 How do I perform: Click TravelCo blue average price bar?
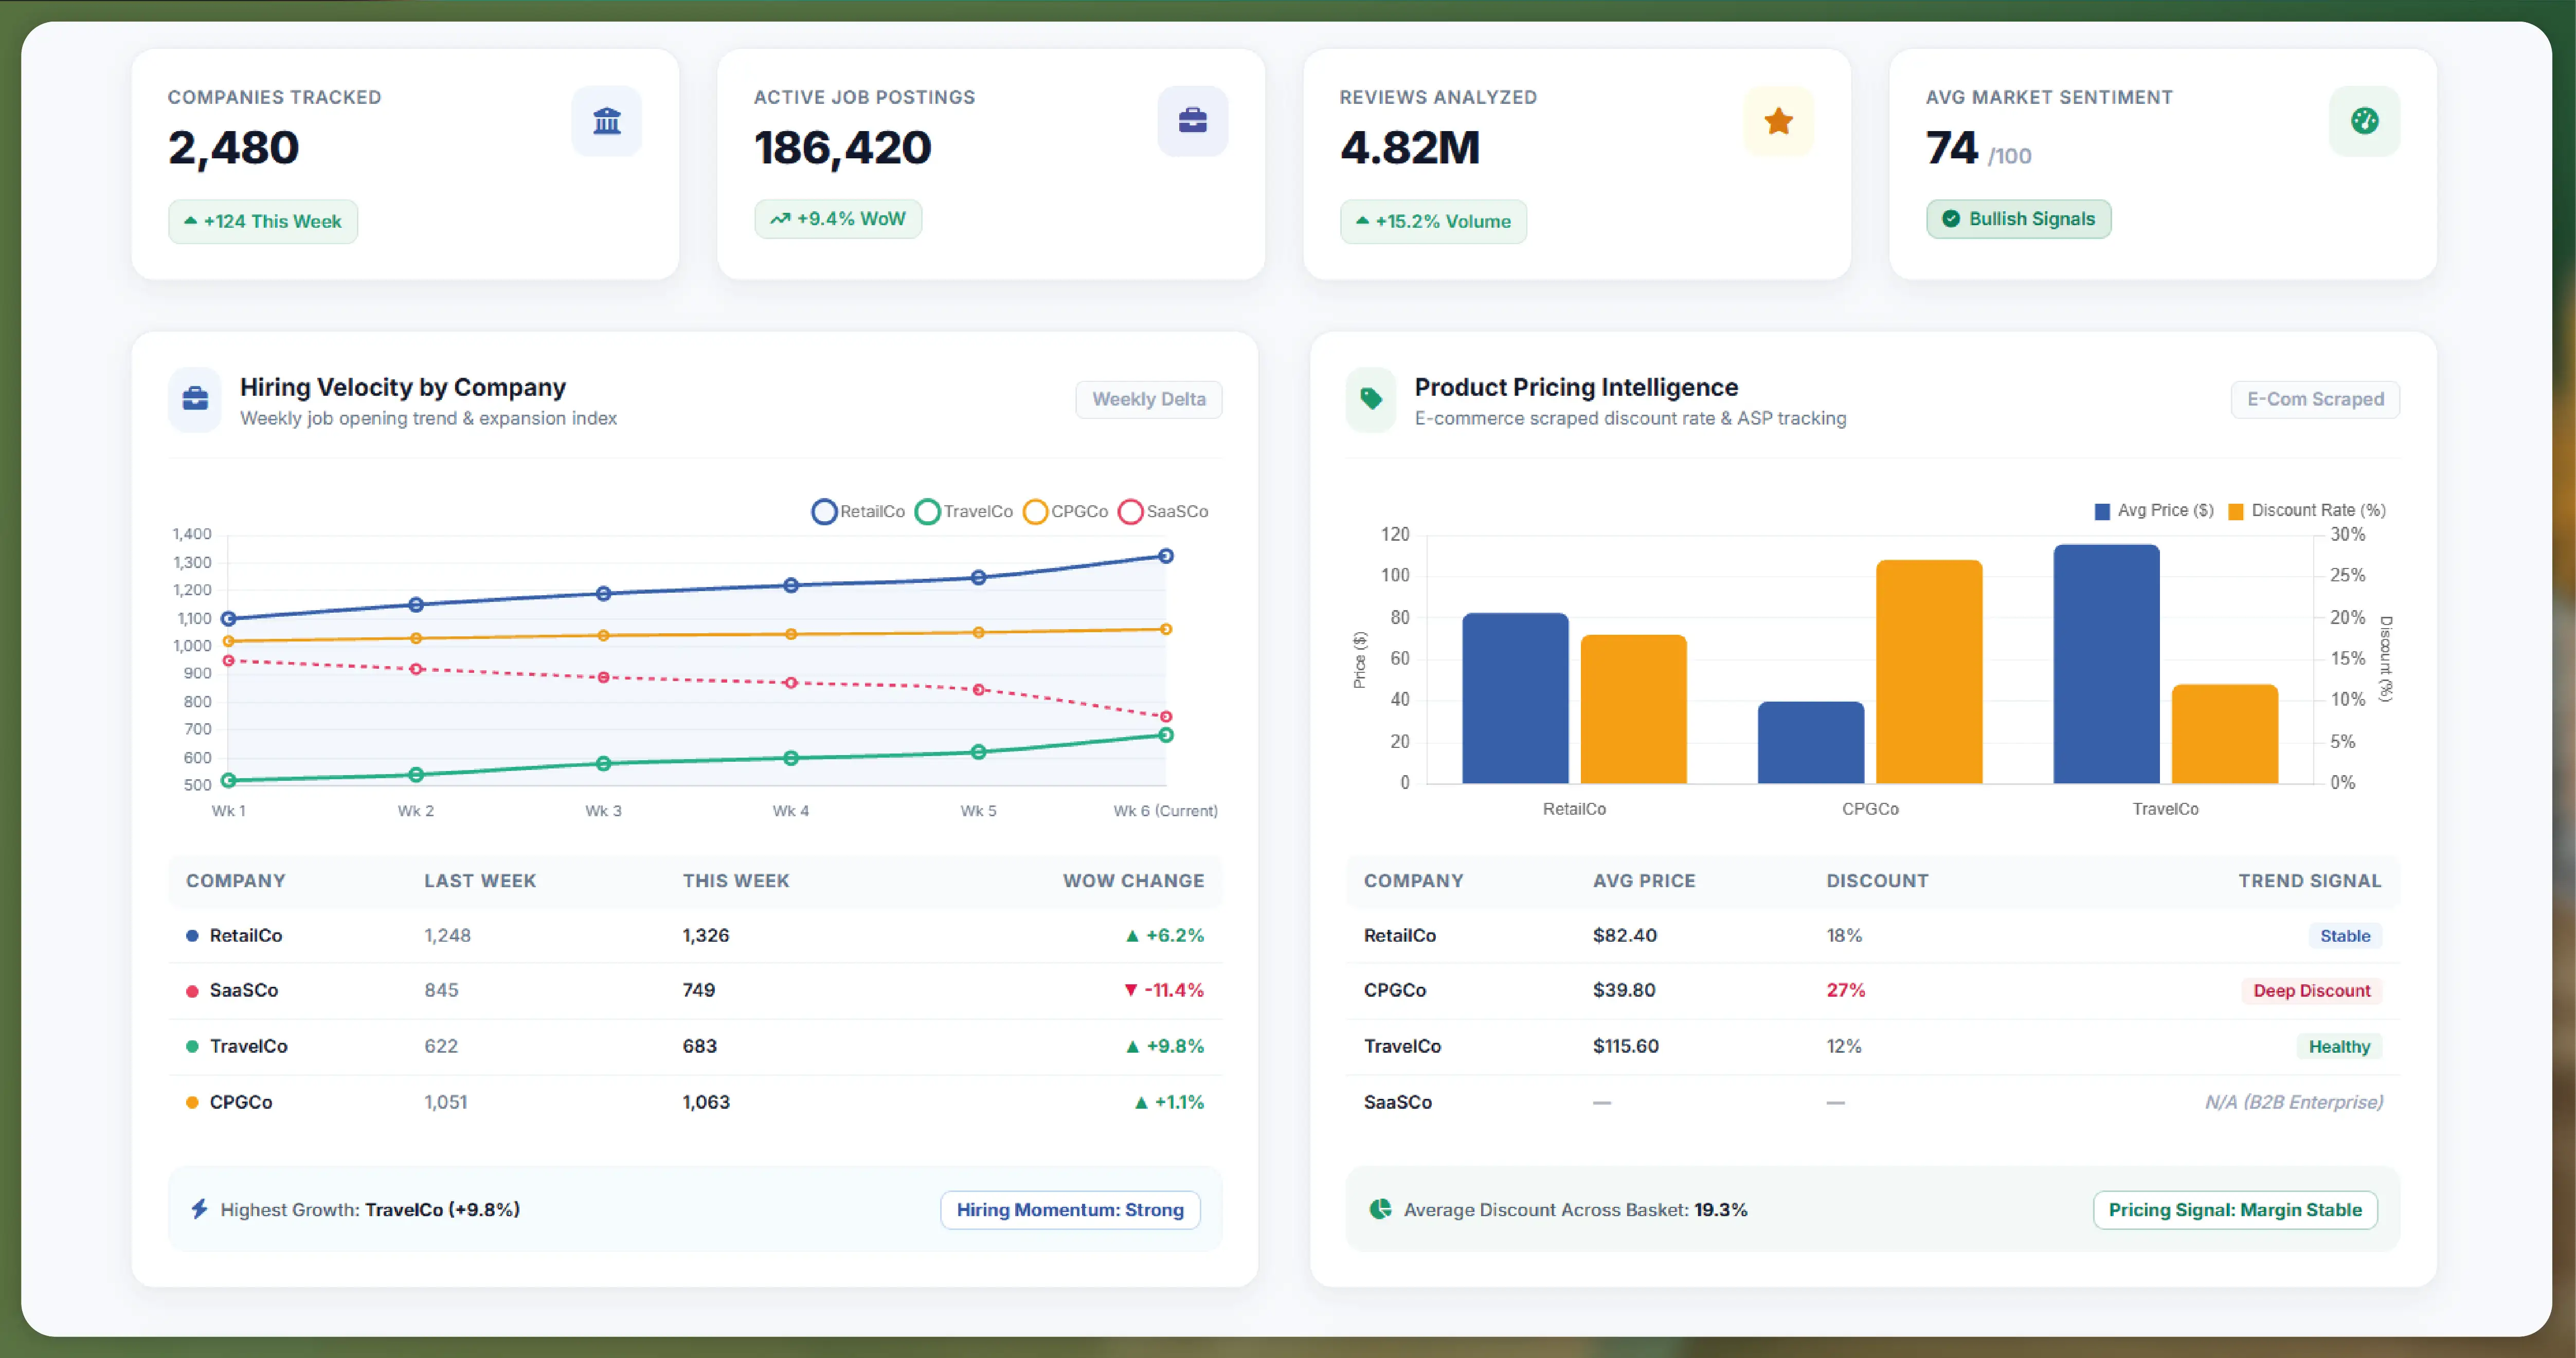pyautogui.click(x=2106, y=664)
